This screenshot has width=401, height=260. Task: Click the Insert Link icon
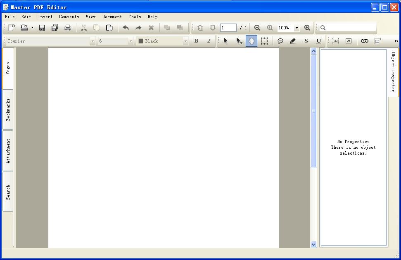[364, 41]
